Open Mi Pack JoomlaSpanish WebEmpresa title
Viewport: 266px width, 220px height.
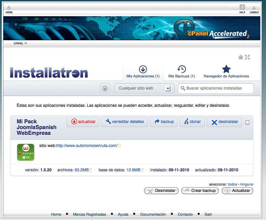coord(36,127)
